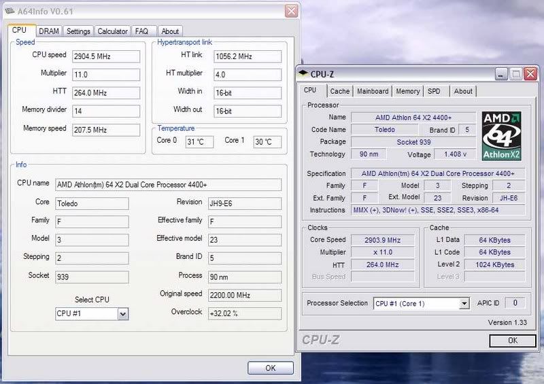544x384 pixels.
Task: Click the Multiplier field showing 11.0 in A64Info
Action: click(106, 75)
